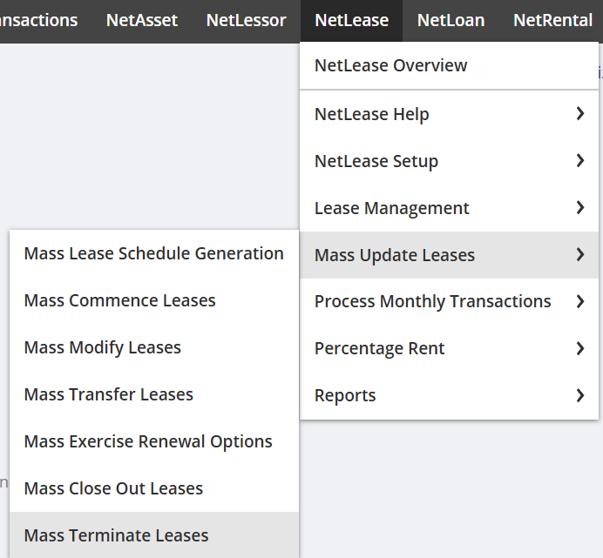Select Mass Lease Schedule Generation
Screen dimensions: 603x558
(x=153, y=253)
